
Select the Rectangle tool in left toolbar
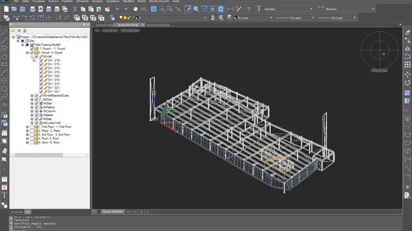pyautogui.click(x=5, y=64)
